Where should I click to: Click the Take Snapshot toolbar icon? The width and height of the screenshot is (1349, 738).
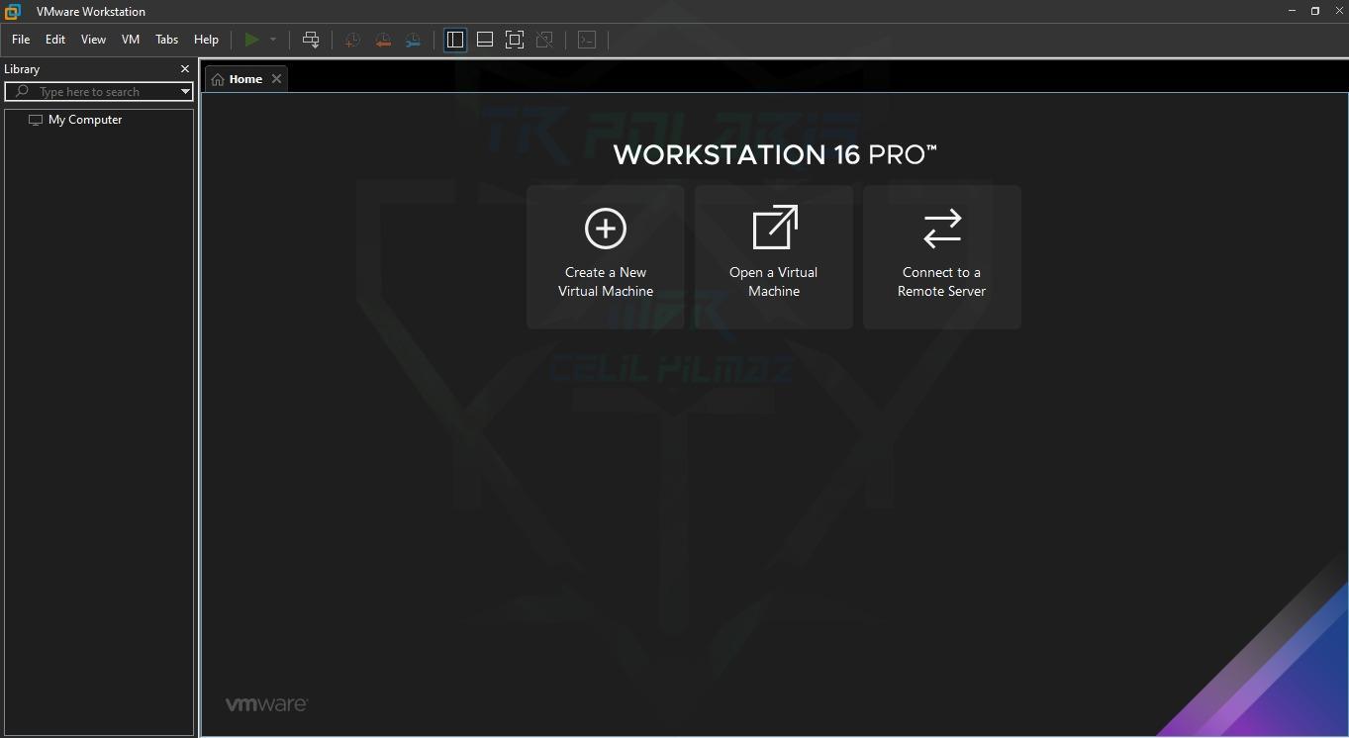click(352, 40)
